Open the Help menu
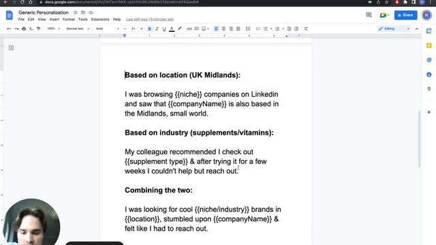The width and height of the screenshot is (436, 245). 116,20
